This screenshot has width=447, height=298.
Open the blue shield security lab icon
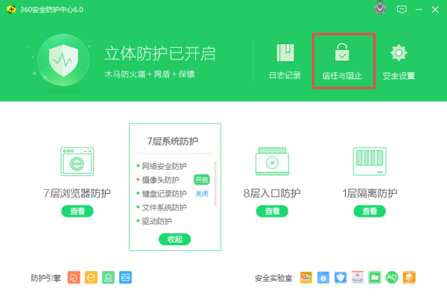coord(340,277)
